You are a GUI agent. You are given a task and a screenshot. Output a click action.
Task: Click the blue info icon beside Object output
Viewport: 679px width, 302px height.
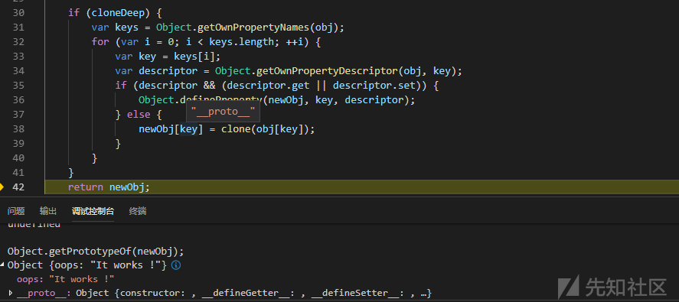click(x=176, y=265)
